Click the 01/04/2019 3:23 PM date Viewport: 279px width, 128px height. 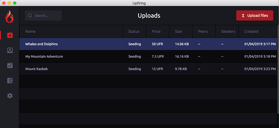[x=260, y=69]
